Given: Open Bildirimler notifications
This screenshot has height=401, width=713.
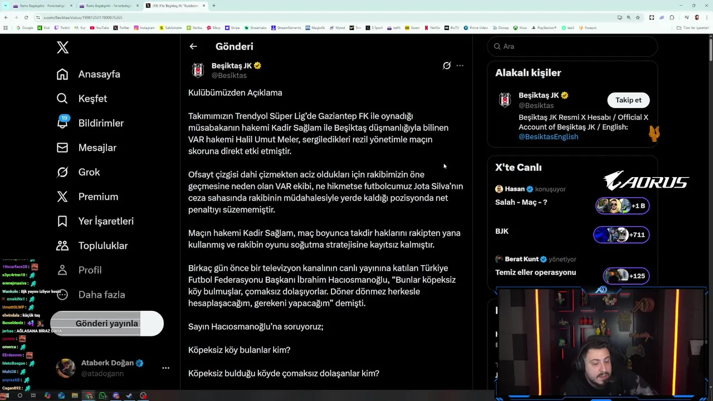Looking at the screenshot, I should click(x=90, y=123).
